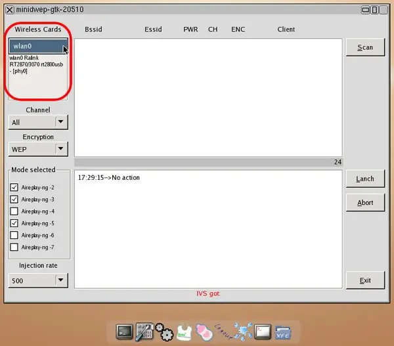
Task: Open the screwdriver control panel icon
Action: click(144, 332)
